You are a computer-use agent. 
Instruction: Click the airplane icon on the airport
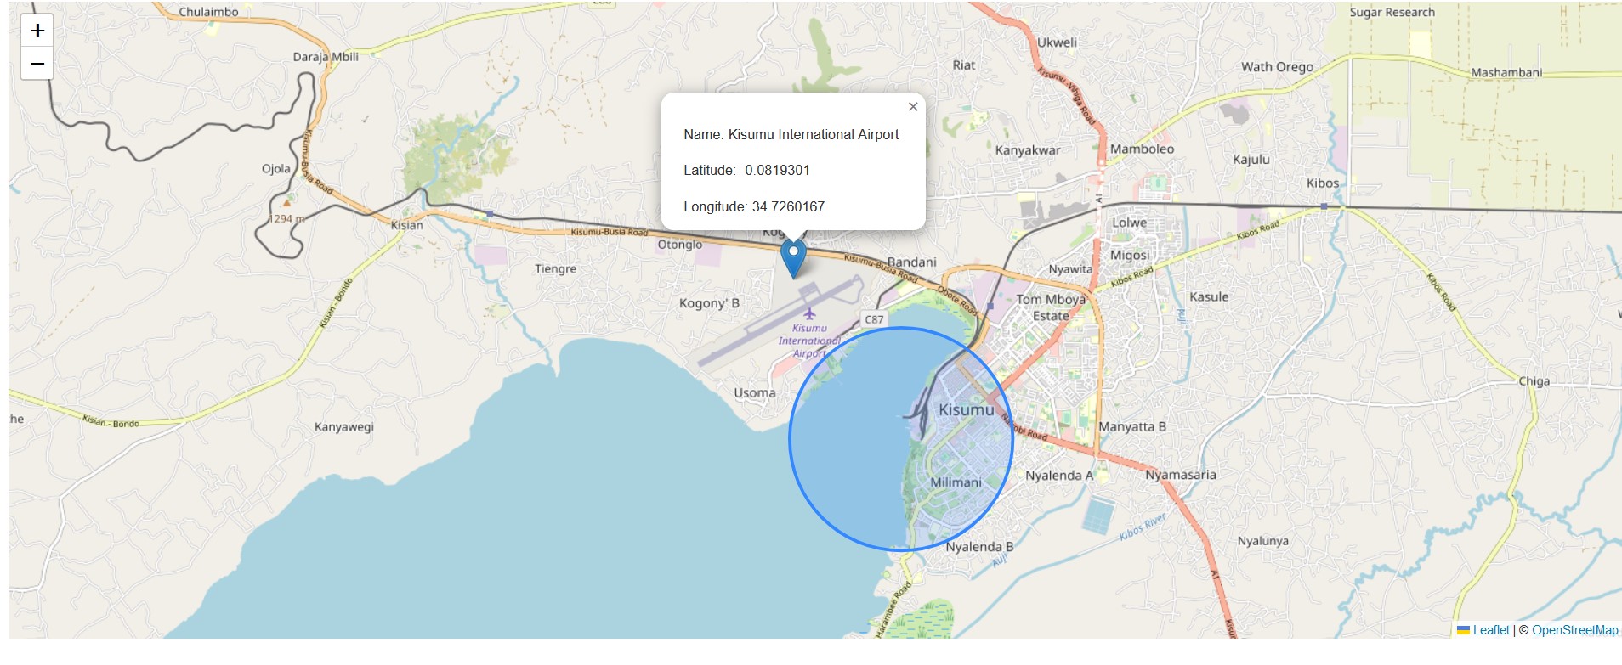(808, 314)
